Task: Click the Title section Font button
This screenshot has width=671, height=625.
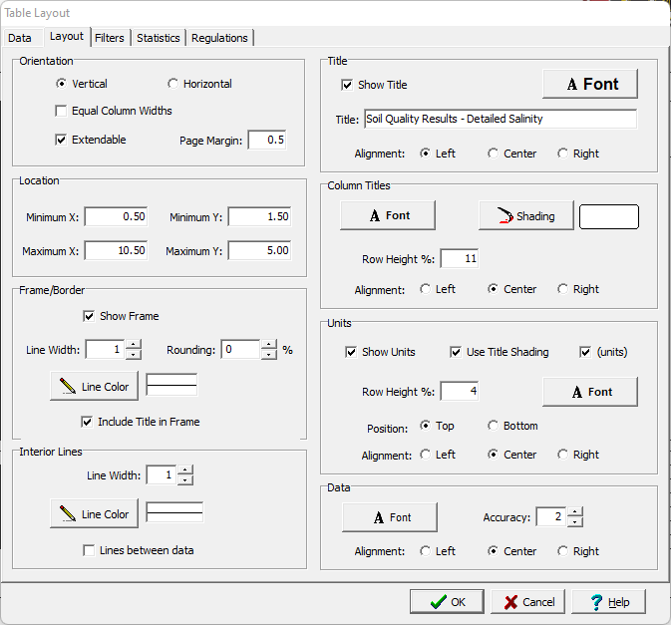Action: (x=589, y=84)
